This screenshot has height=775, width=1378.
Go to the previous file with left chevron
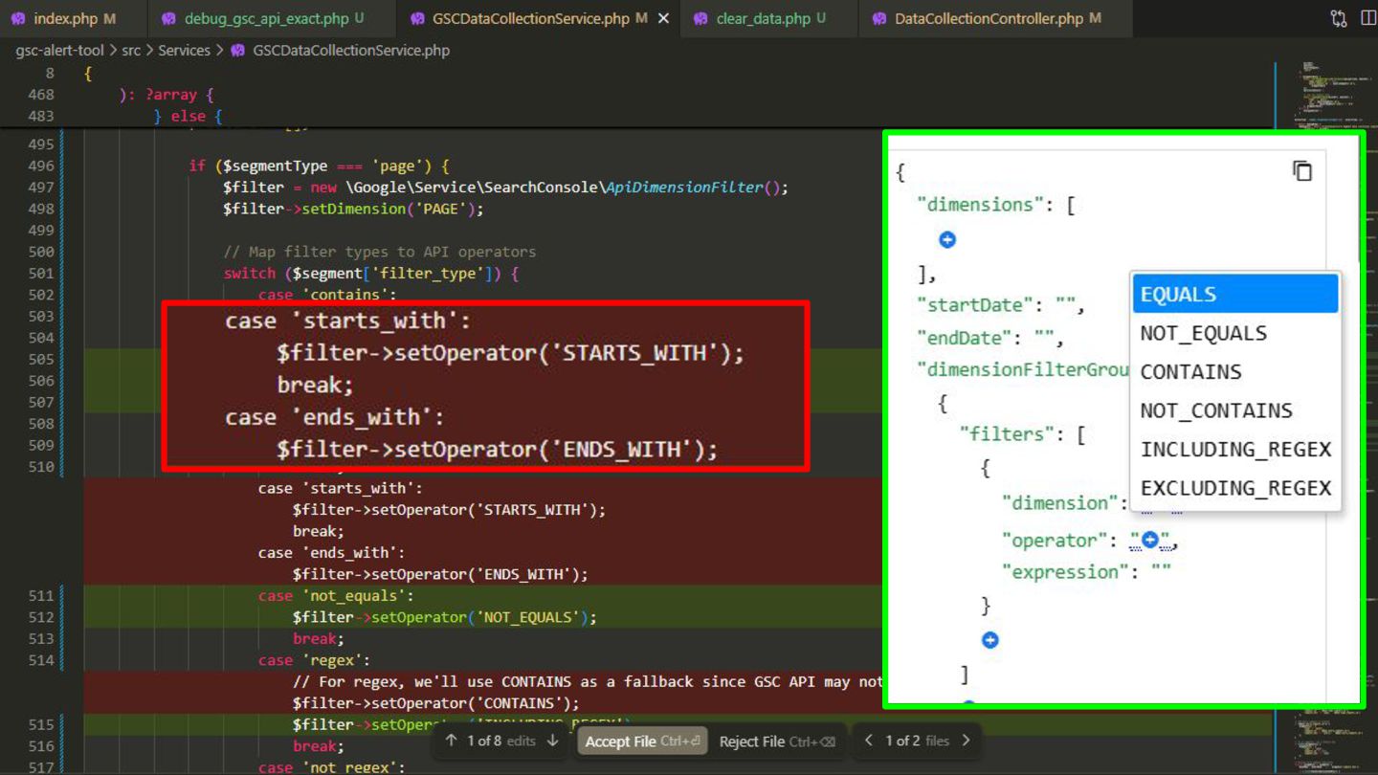pos(868,741)
